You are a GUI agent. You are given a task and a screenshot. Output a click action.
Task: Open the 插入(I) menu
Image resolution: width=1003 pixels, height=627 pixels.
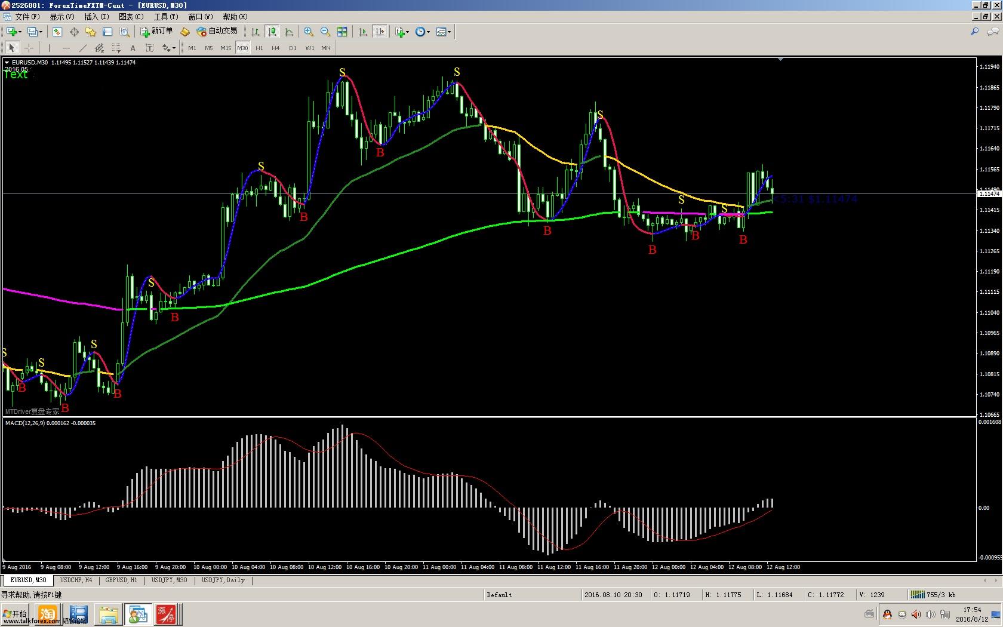[97, 17]
